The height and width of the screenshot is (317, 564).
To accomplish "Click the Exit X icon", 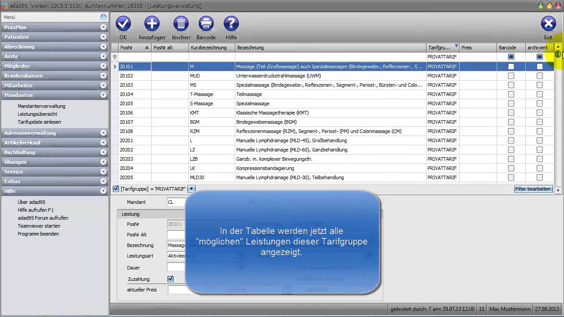I will [x=548, y=24].
